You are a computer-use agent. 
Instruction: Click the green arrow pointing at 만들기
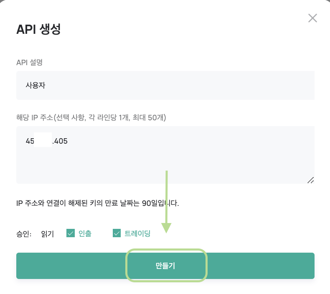167,200
